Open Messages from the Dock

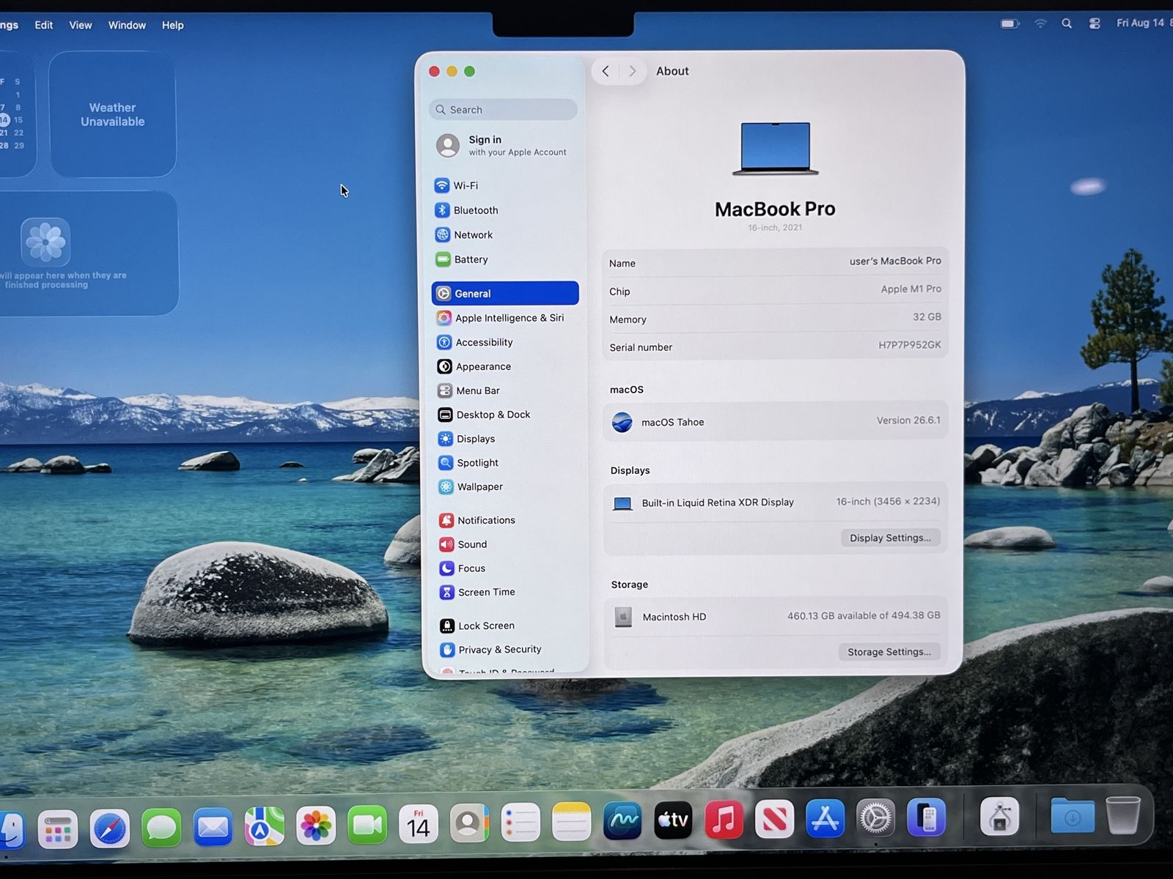point(161,828)
